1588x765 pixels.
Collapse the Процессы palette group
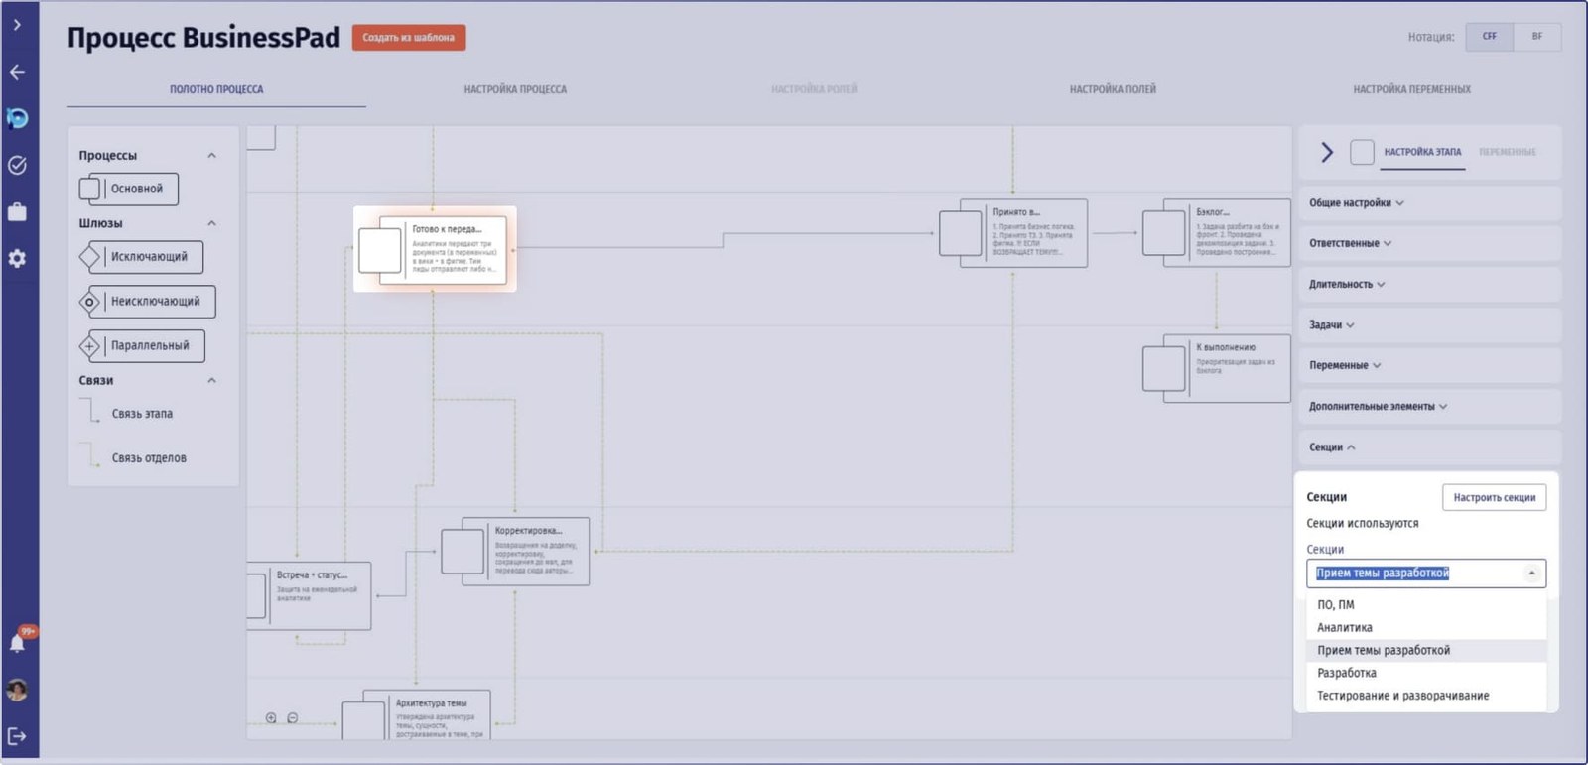pos(211,156)
